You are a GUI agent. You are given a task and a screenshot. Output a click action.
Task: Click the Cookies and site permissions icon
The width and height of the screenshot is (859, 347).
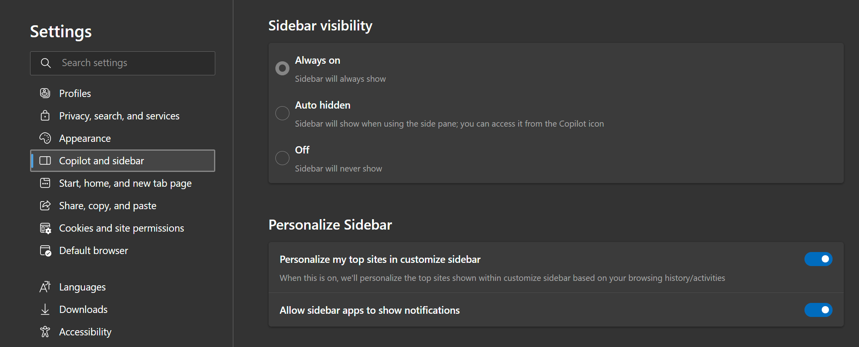[x=45, y=228]
